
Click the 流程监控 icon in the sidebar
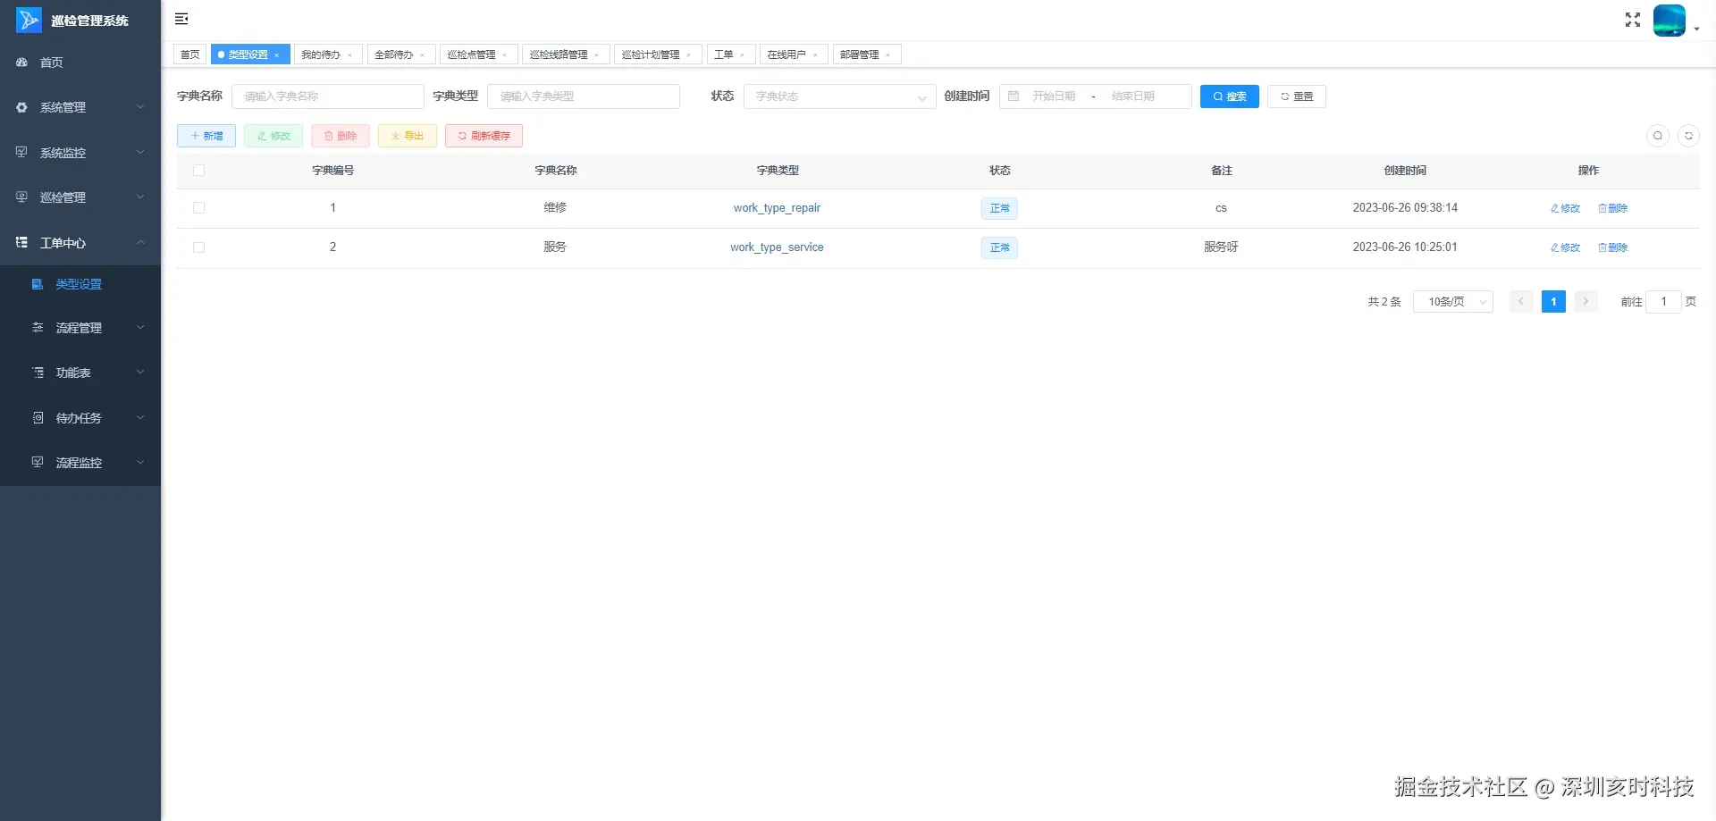(38, 462)
